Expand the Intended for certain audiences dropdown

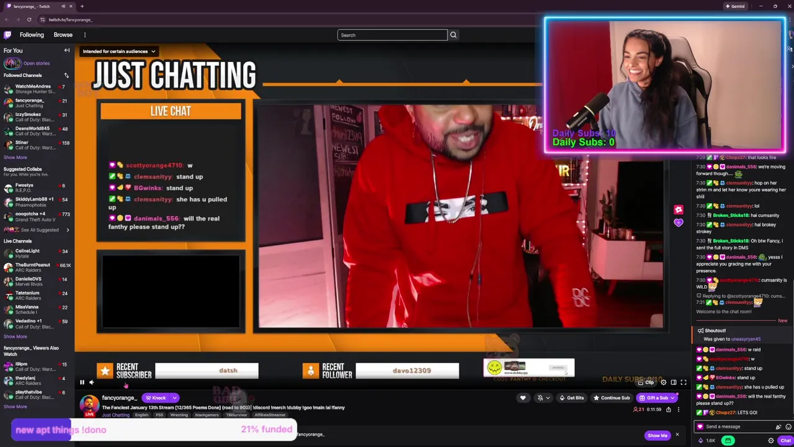click(x=119, y=52)
